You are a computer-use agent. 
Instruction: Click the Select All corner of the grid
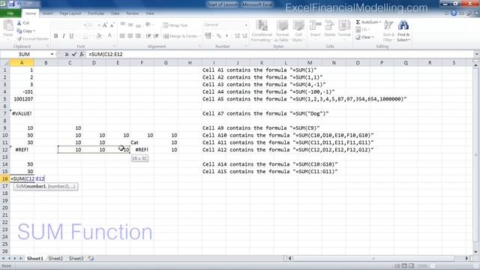pyautogui.click(x=5, y=63)
